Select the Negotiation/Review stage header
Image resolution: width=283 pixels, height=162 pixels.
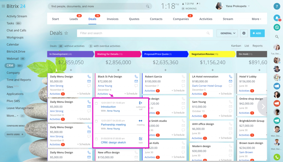[x=212, y=54]
